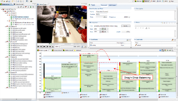The width and height of the screenshot is (178, 101).
Task: Click the add used item icon
Action: point(128,40)
